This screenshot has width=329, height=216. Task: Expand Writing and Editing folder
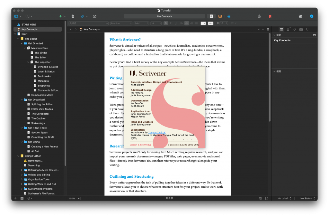tap(22, 175)
